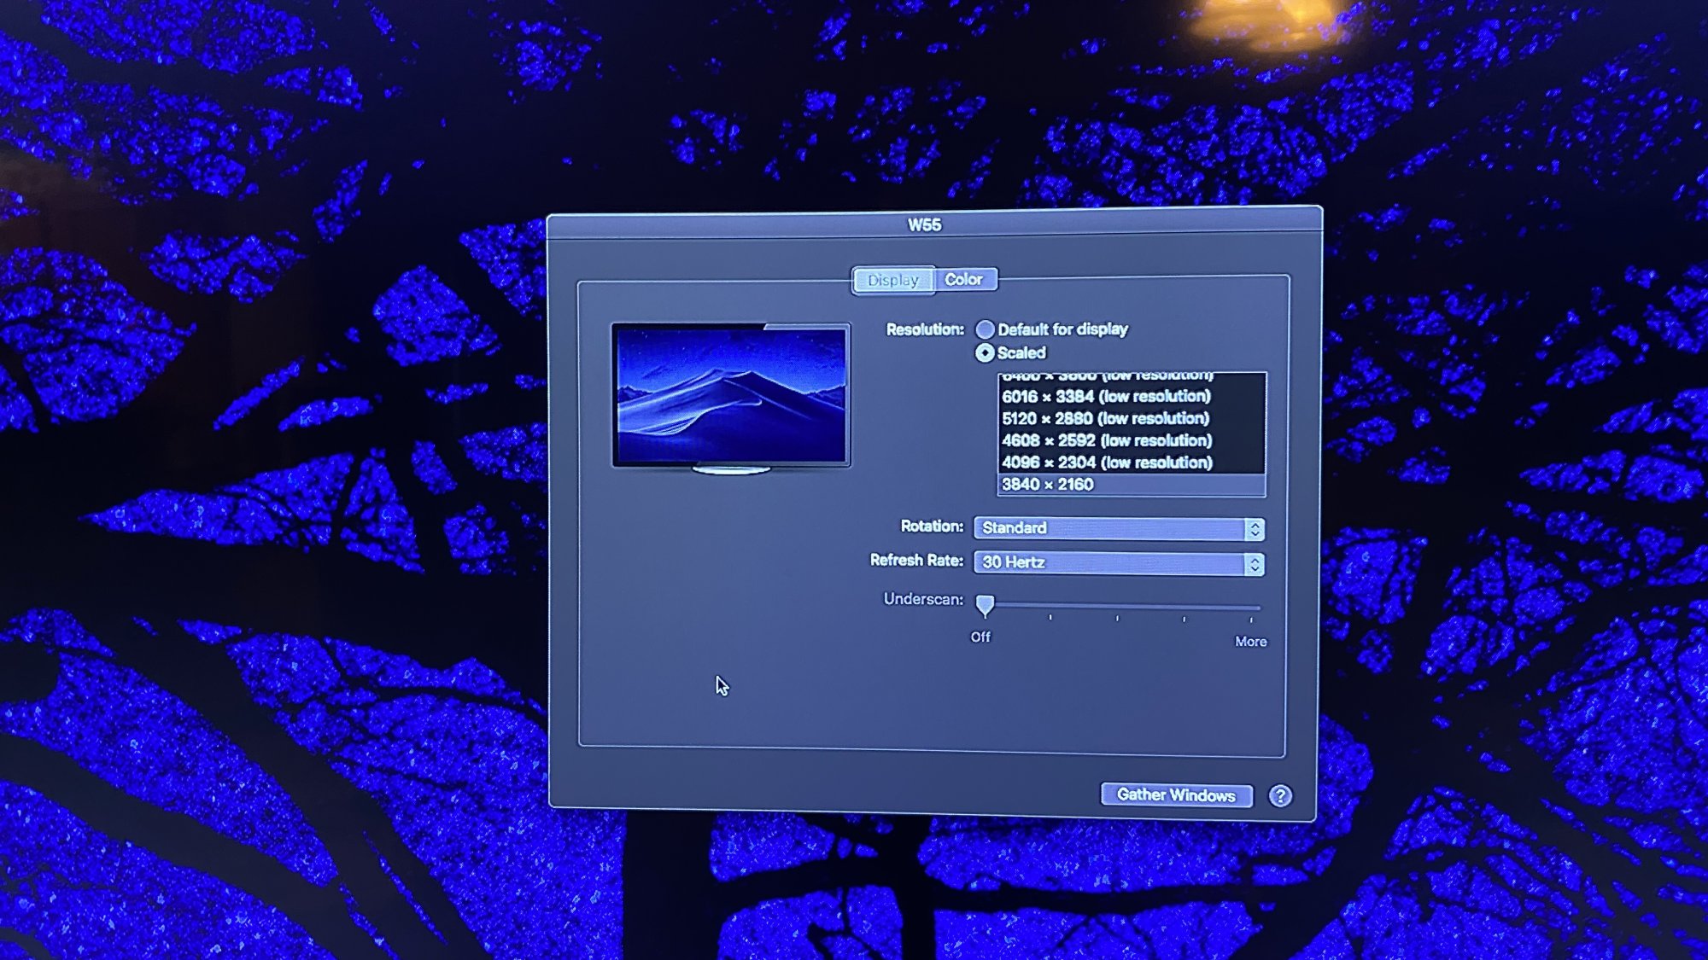Open the Rotation pop-up showing Standard
Image resolution: width=1708 pixels, height=960 pixels.
(1110, 528)
